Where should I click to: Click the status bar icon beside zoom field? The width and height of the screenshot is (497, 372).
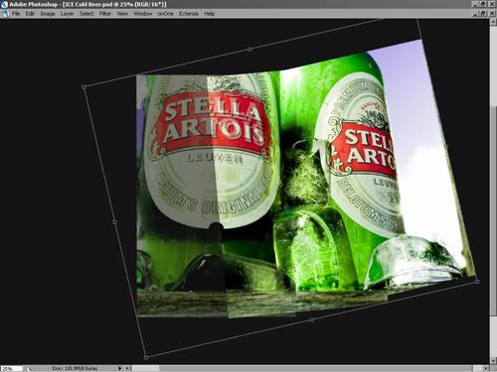(29, 368)
